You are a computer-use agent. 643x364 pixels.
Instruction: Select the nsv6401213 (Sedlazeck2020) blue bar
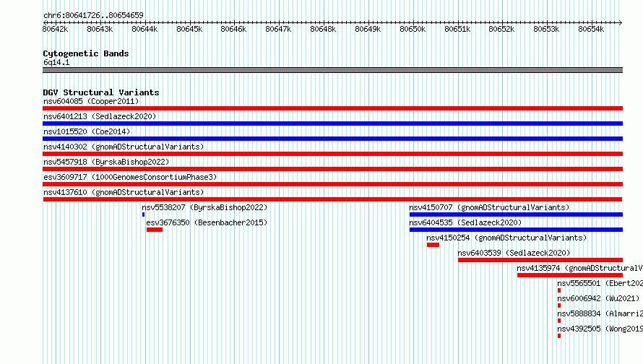332,123
